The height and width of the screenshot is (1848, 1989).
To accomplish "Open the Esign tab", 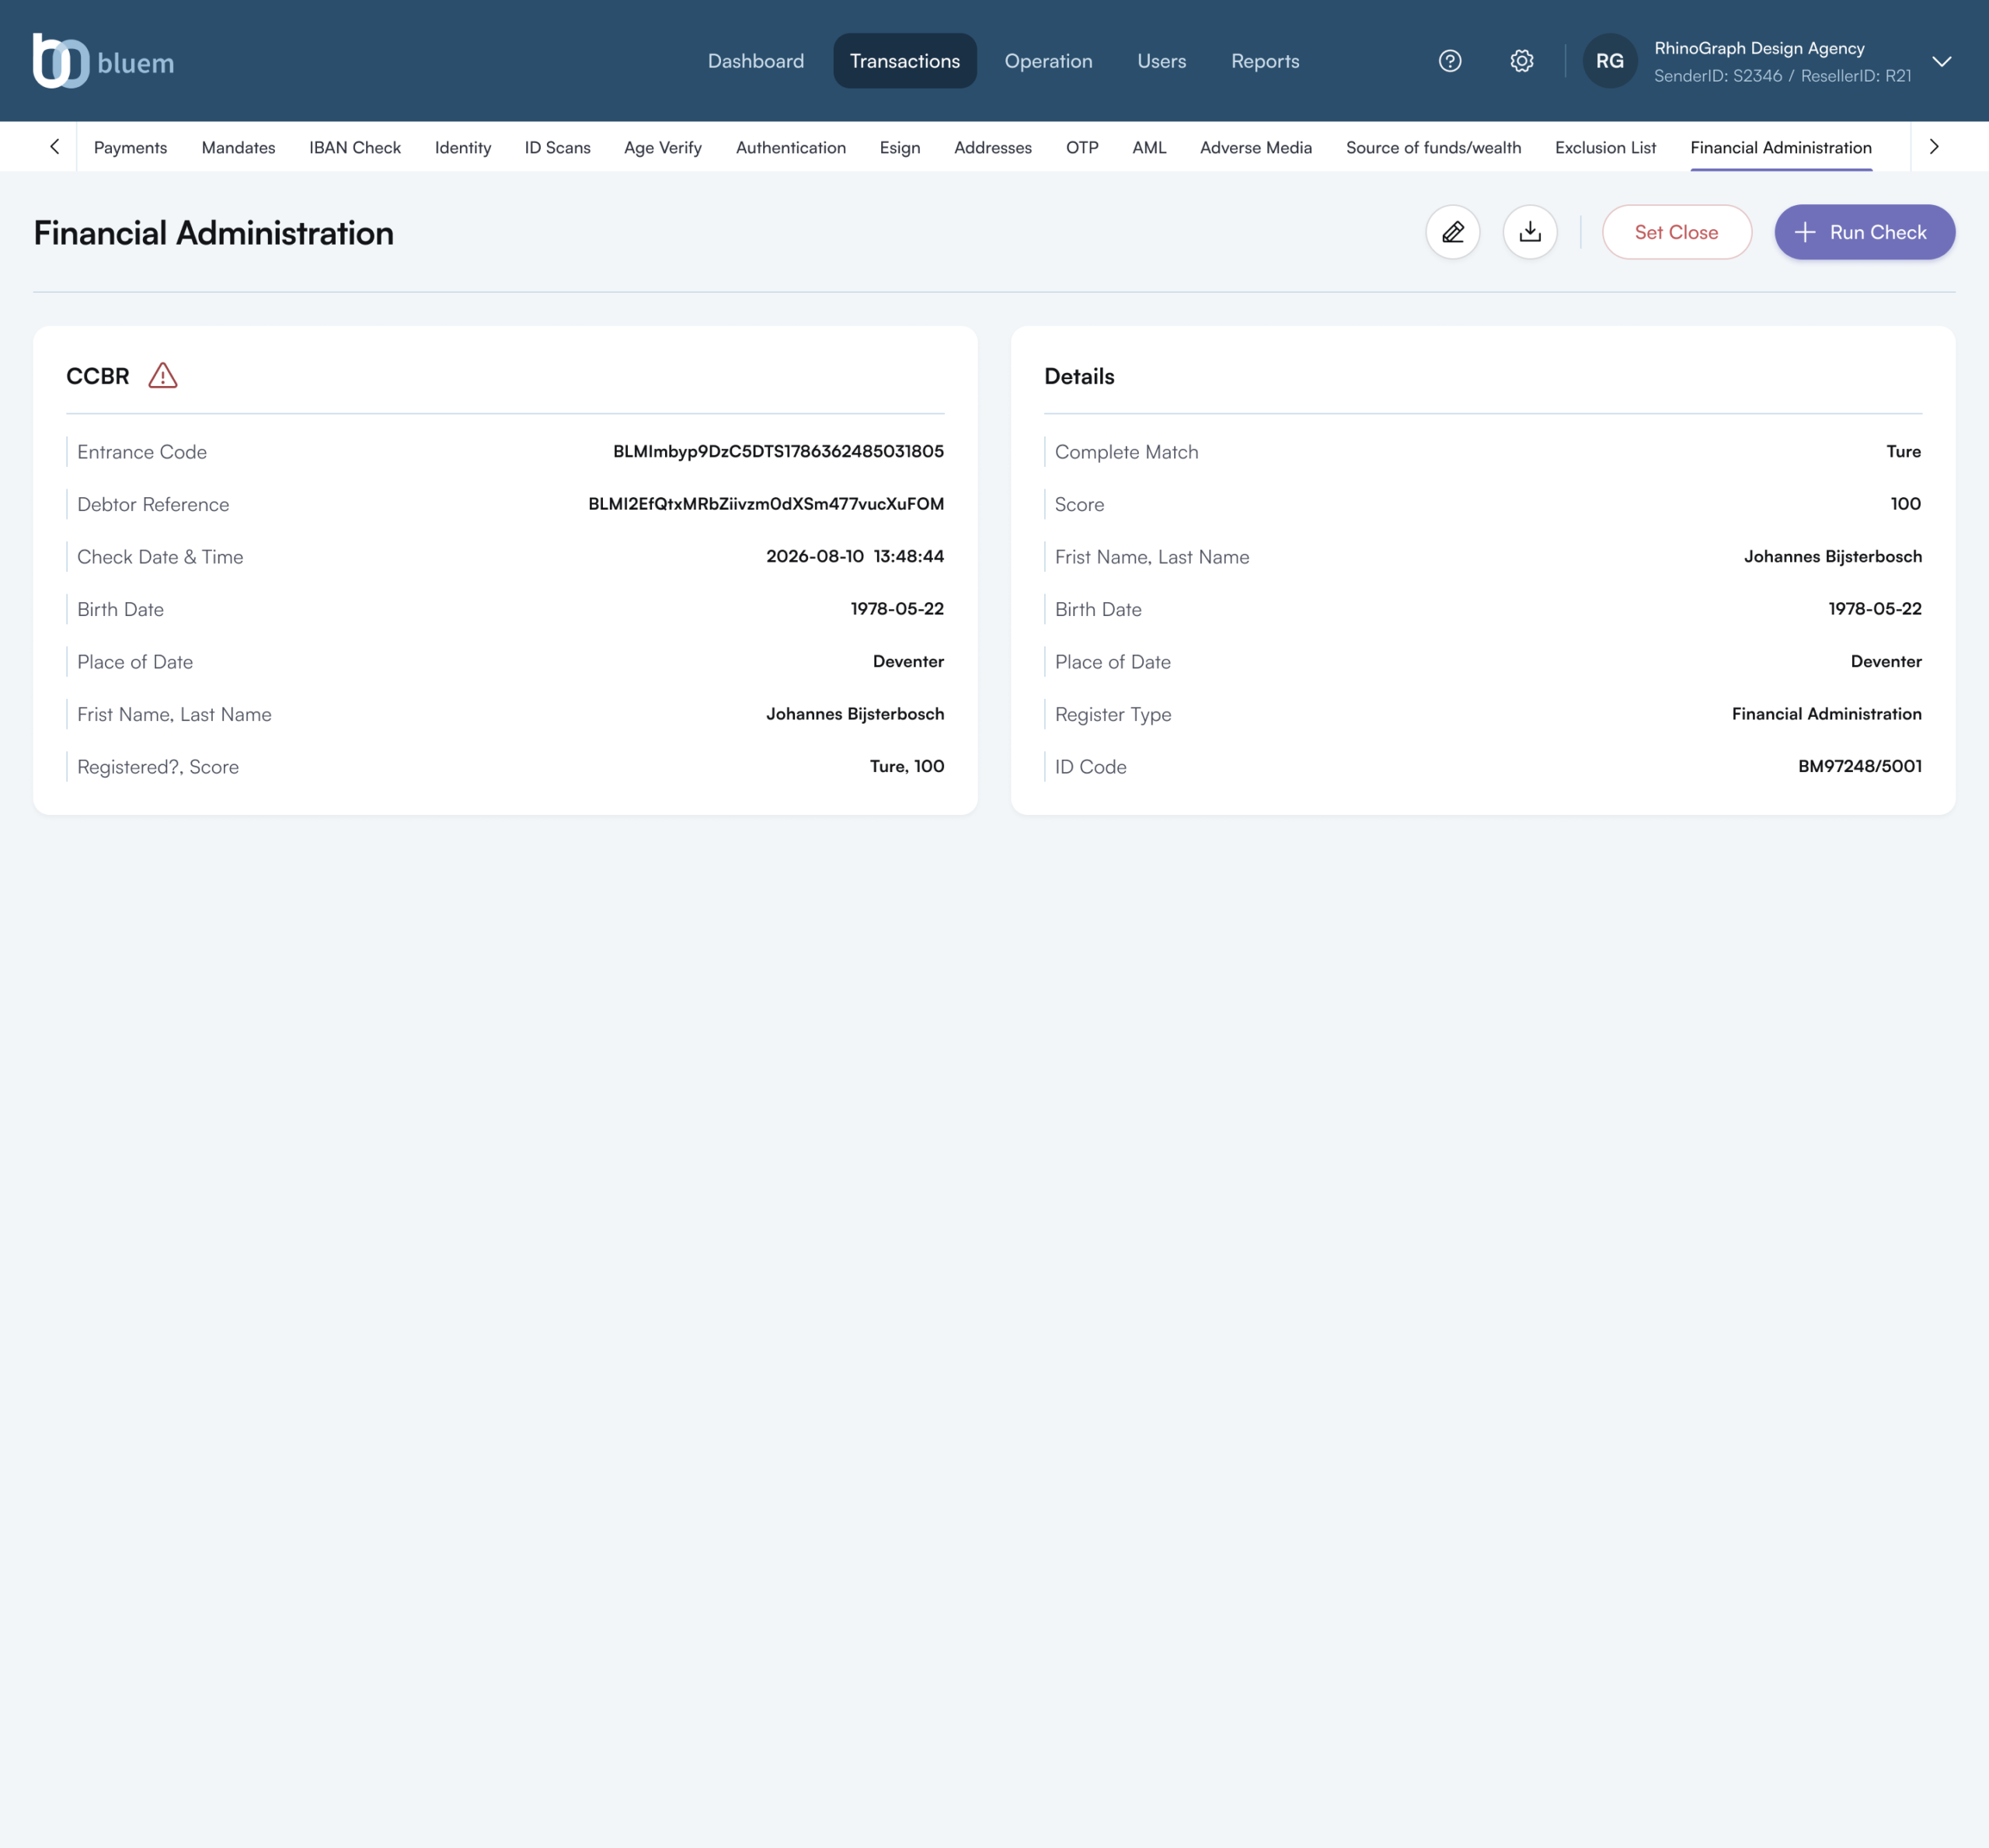I will pos(899,147).
